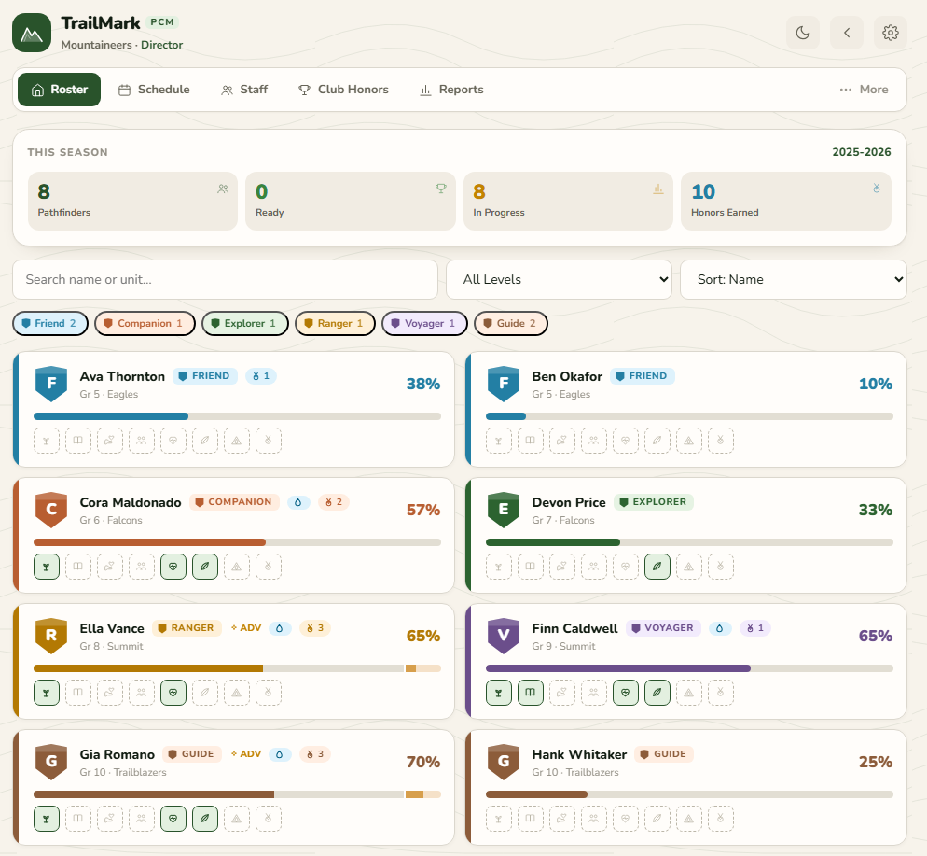The image size is (927, 856).
Task: Click Devon Price's completed leaf requirement icon
Action: pyautogui.click(x=657, y=567)
